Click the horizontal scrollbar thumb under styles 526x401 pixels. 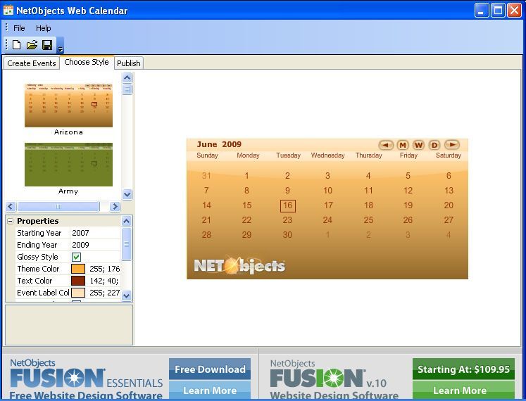coord(58,206)
